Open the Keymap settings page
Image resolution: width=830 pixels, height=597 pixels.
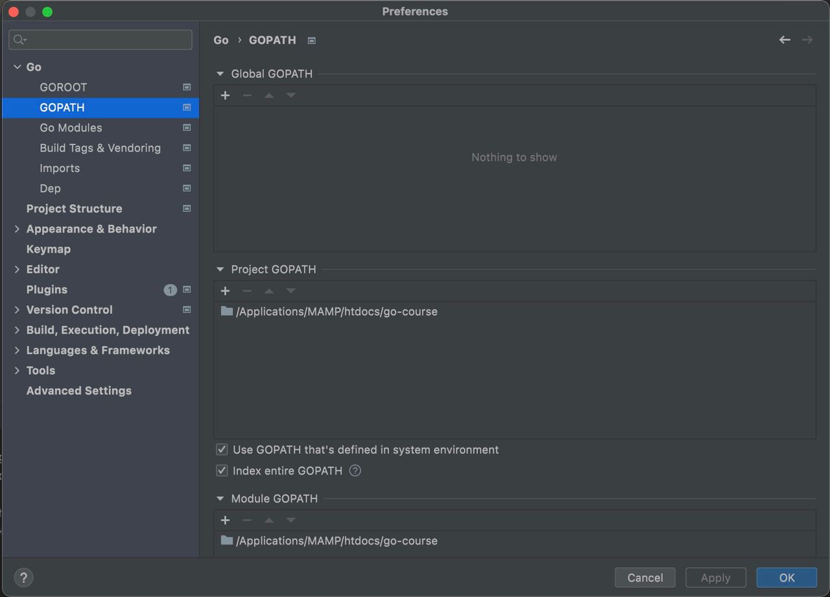pyautogui.click(x=49, y=249)
